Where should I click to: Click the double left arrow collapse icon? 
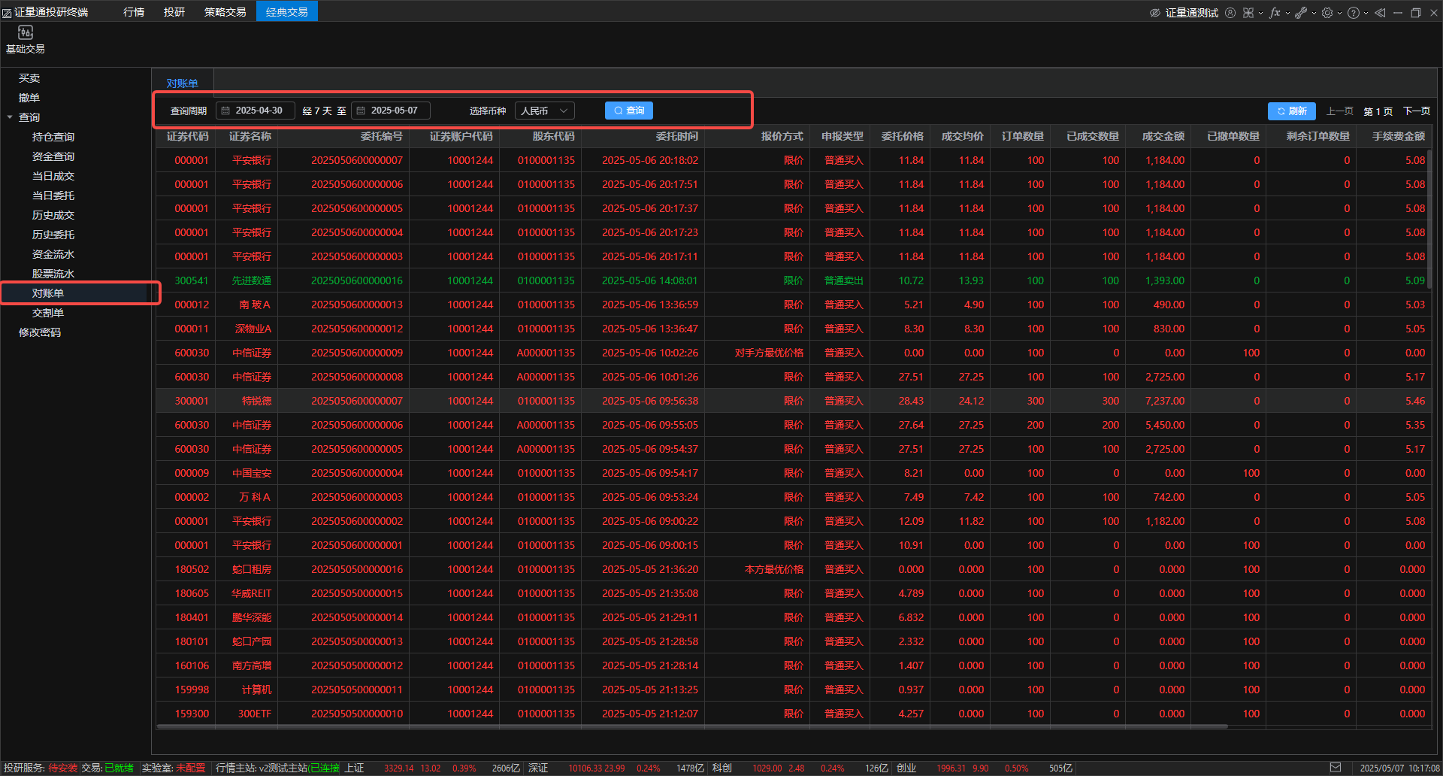click(1380, 13)
